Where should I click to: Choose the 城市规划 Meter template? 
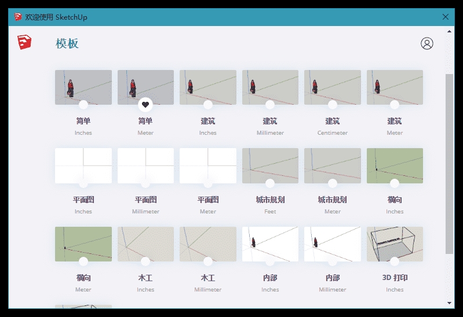coord(332,165)
